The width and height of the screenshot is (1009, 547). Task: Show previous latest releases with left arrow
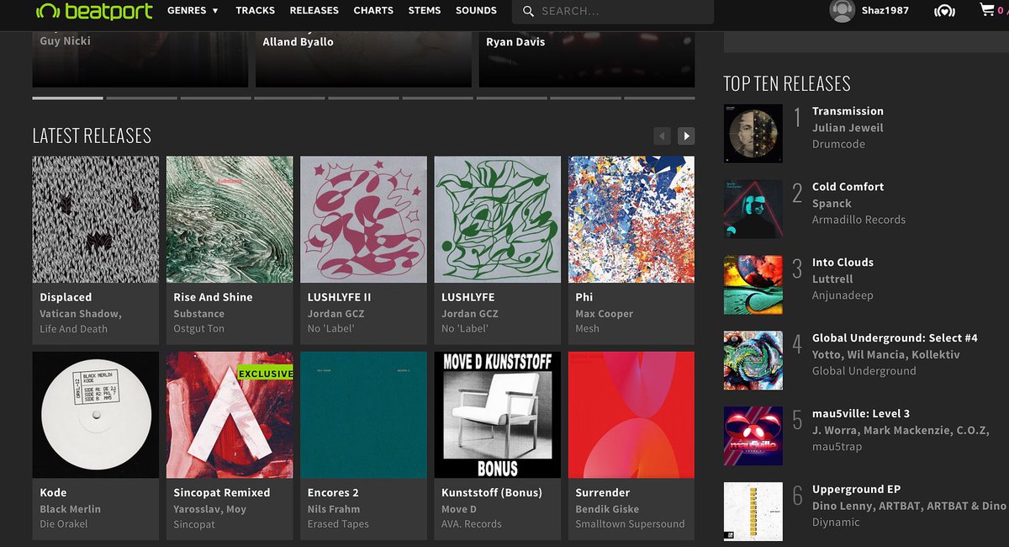point(663,135)
